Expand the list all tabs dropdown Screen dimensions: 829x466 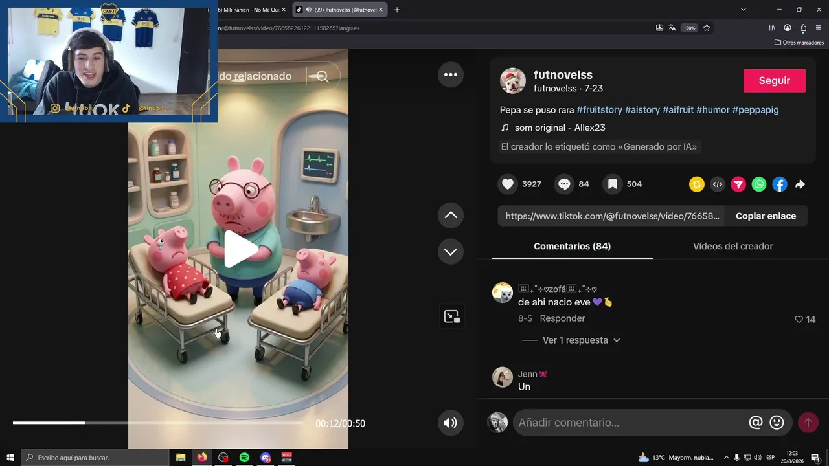coord(744,10)
